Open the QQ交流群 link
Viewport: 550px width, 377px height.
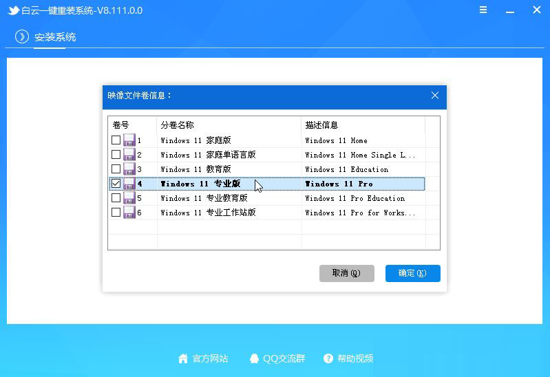click(x=284, y=358)
